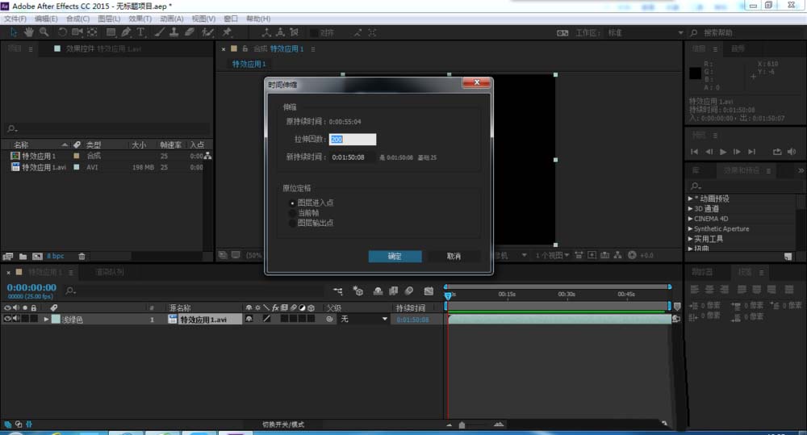Expand the 浅绿色 layer properties triangle
This screenshot has width=807, height=435.
pos(46,320)
